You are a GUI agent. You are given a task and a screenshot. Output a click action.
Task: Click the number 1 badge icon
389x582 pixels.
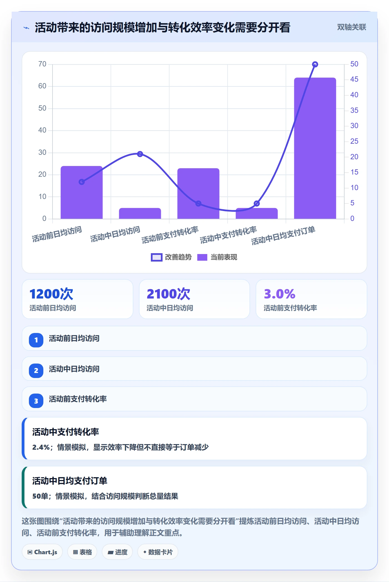point(36,340)
